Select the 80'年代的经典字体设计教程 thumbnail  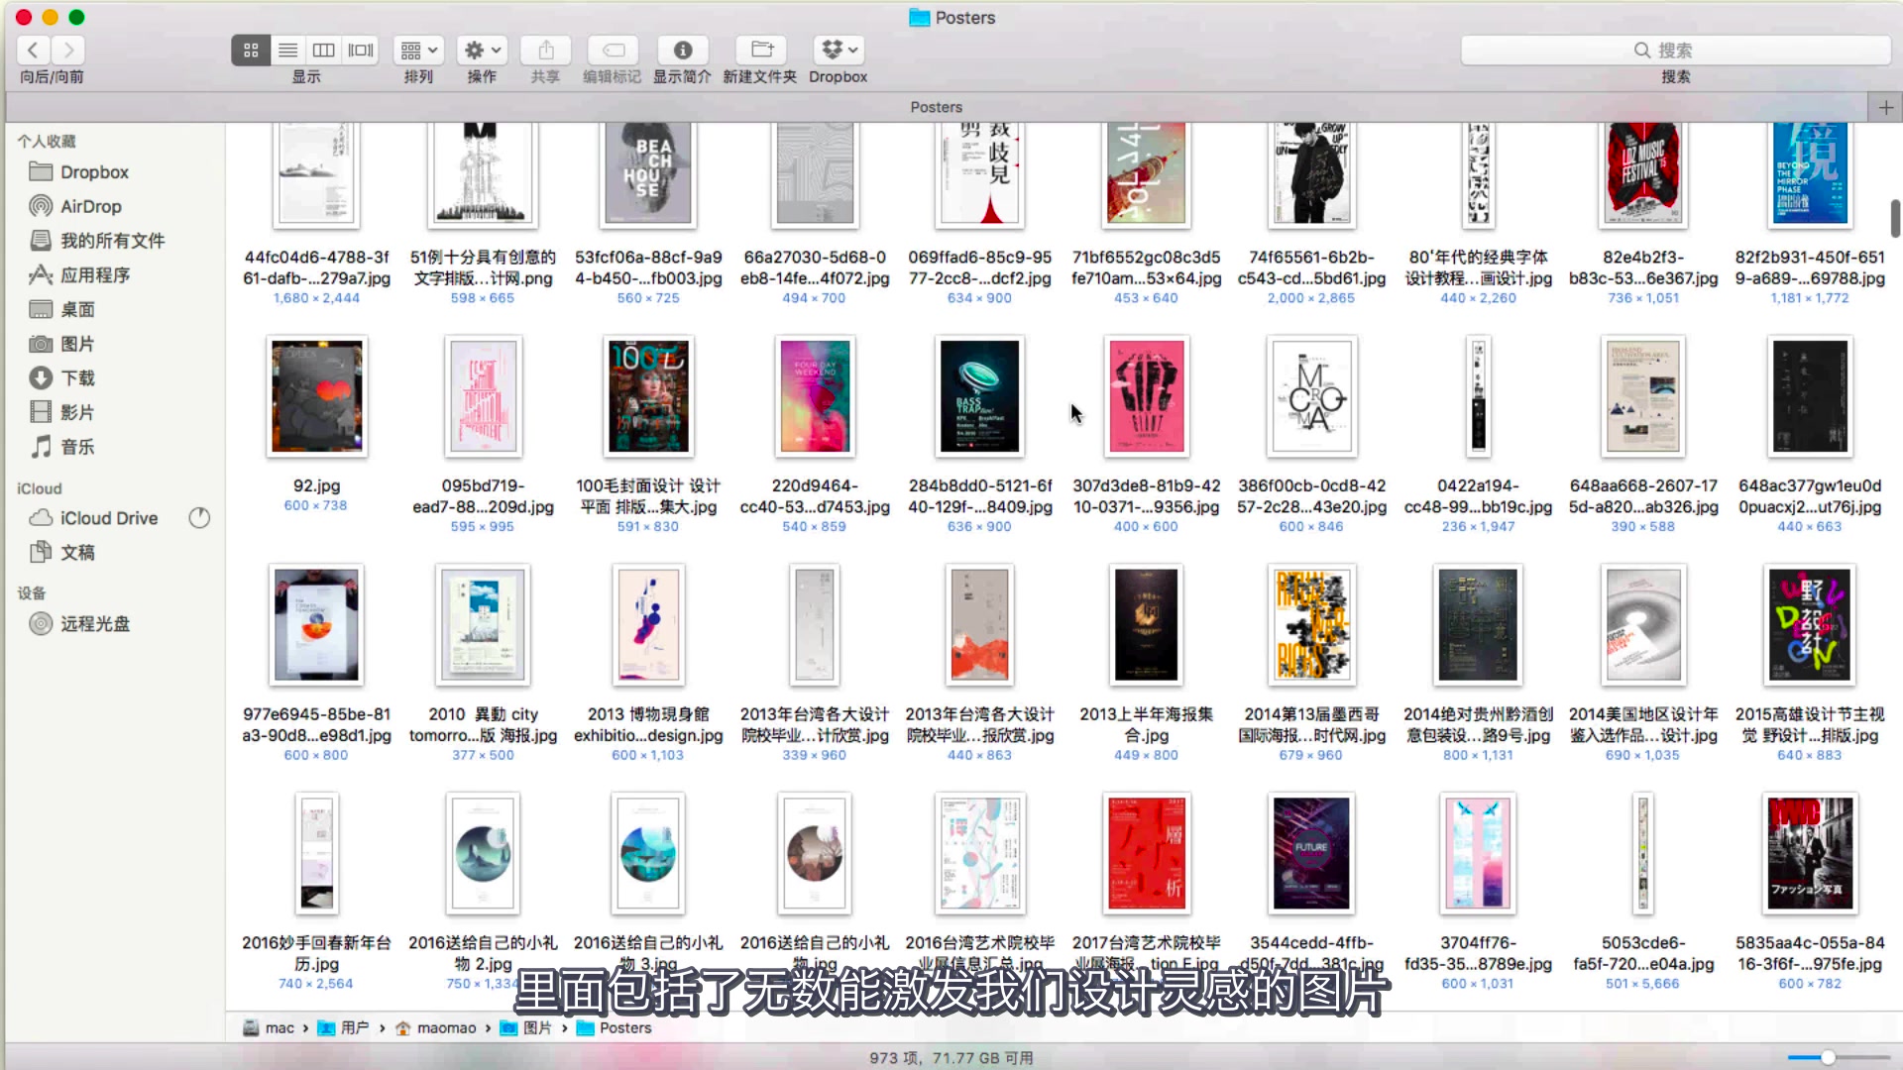coord(1478,175)
